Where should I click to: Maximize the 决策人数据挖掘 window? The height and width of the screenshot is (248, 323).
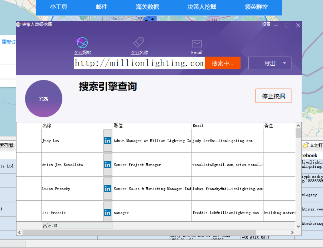(287, 26)
